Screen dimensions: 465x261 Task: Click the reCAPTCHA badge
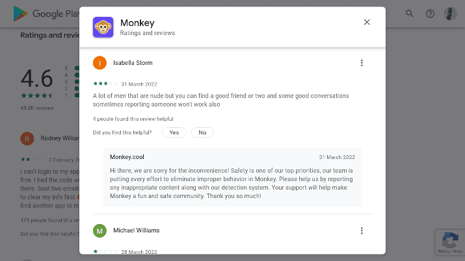pos(449,242)
